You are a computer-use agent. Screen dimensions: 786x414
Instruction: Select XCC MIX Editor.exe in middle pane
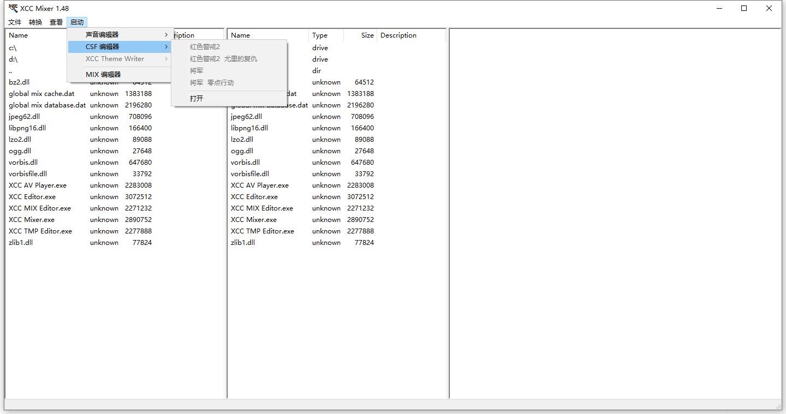tap(262, 208)
